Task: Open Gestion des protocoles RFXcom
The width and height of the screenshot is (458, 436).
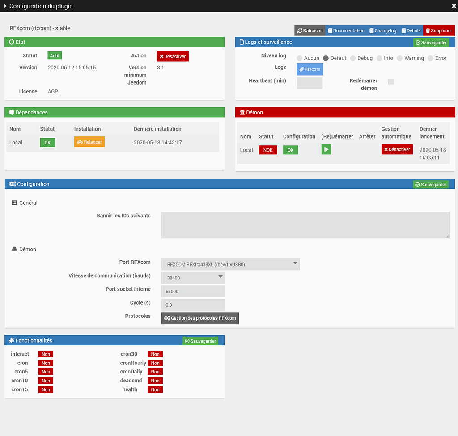Action: (200, 318)
